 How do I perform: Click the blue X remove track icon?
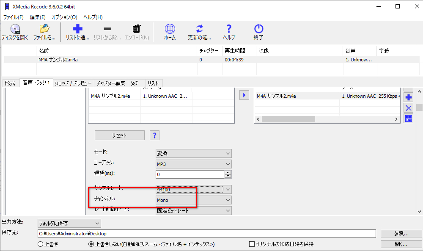pos(409,108)
